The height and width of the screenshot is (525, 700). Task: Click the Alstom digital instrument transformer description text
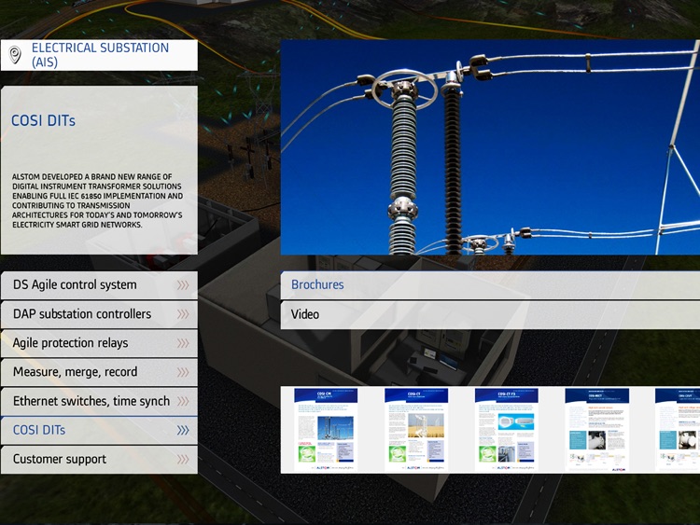click(97, 200)
